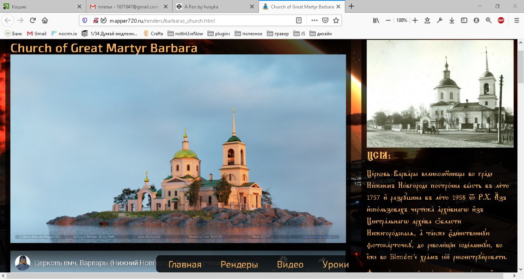Reload the current page

[33, 20]
